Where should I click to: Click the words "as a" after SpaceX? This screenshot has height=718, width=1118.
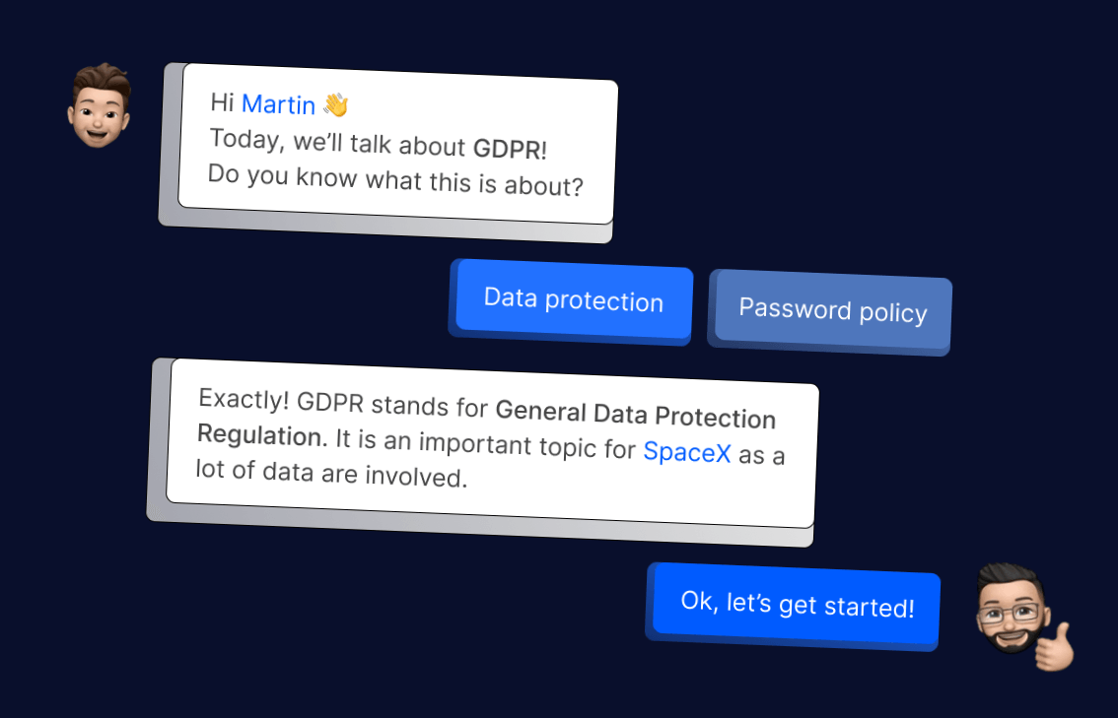pyautogui.click(x=762, y=456)
